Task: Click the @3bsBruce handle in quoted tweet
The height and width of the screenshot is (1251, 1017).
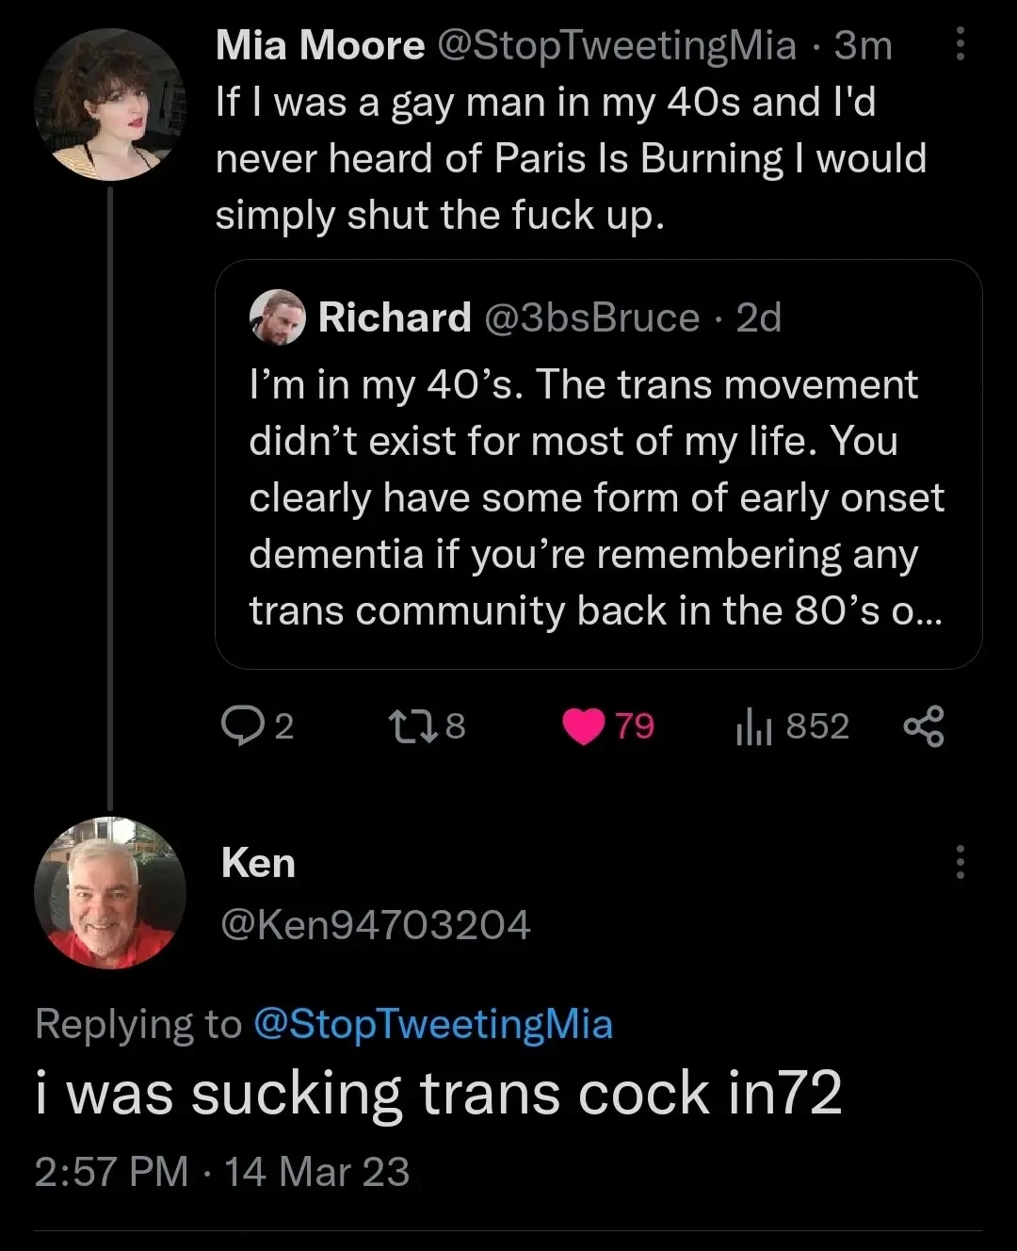Action: point(591,317)
